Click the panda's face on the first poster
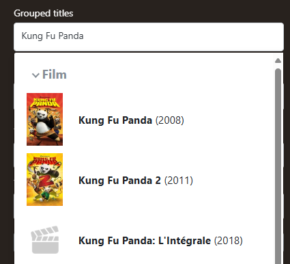This screenshot has height=264, width=290. (x=41, y=114)
